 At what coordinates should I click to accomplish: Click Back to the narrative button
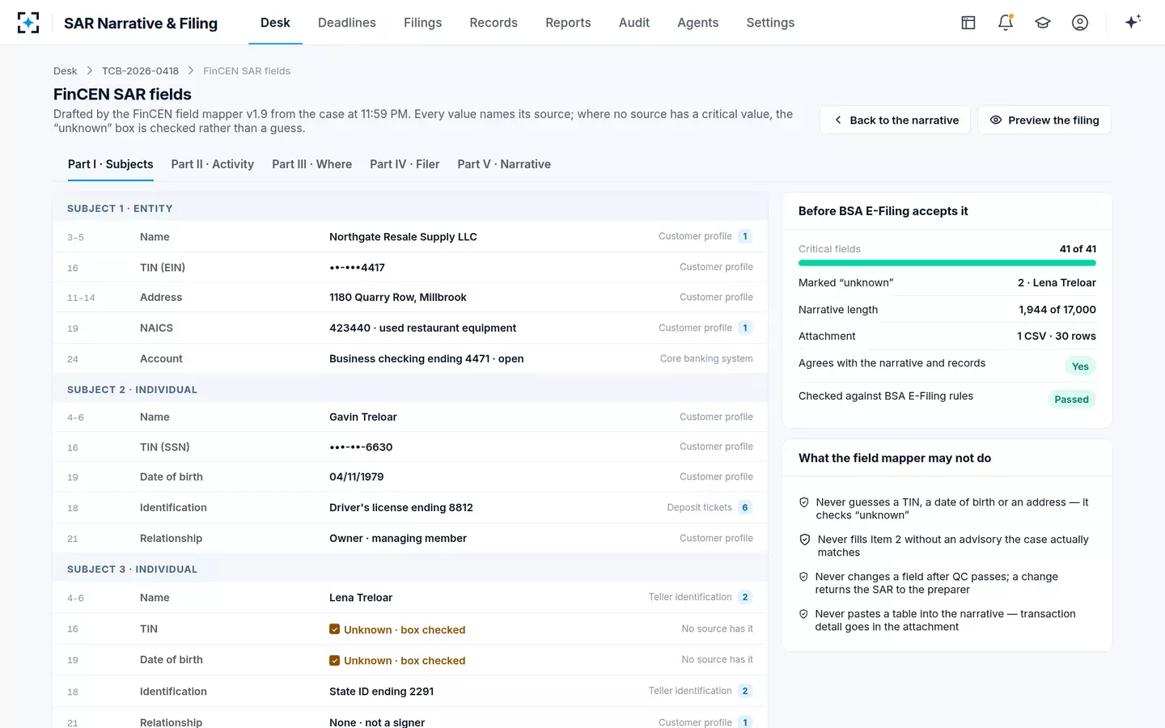[x=896, y=120]
